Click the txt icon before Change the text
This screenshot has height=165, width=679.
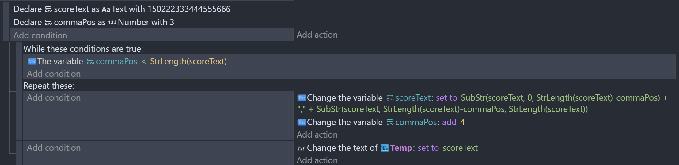tap(301, 148)
